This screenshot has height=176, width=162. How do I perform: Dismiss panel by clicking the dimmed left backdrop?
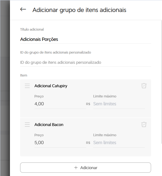5,88
